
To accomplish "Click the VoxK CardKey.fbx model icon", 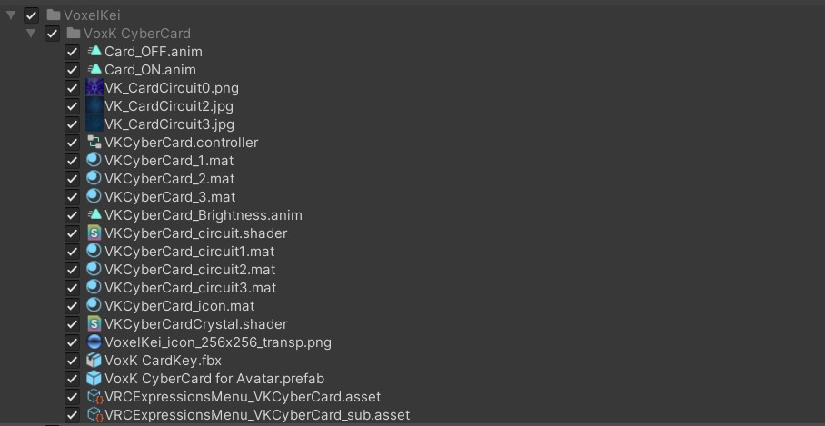I will tap(94, 361).
